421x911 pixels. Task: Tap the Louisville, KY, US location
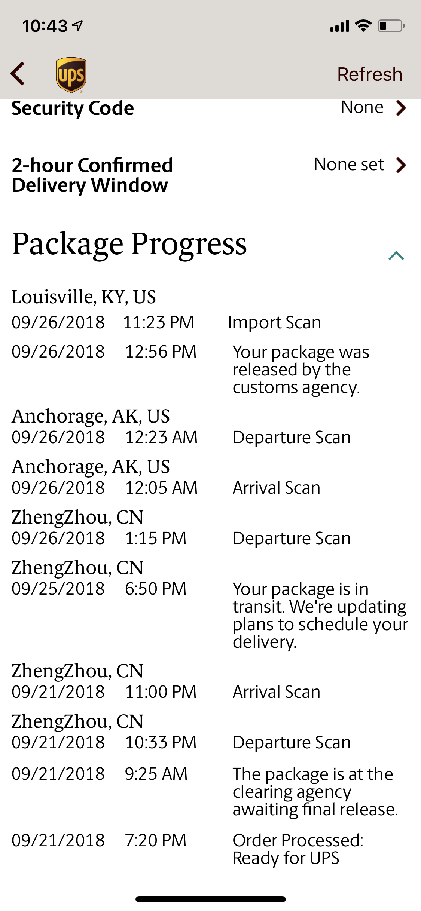(84, 297)
